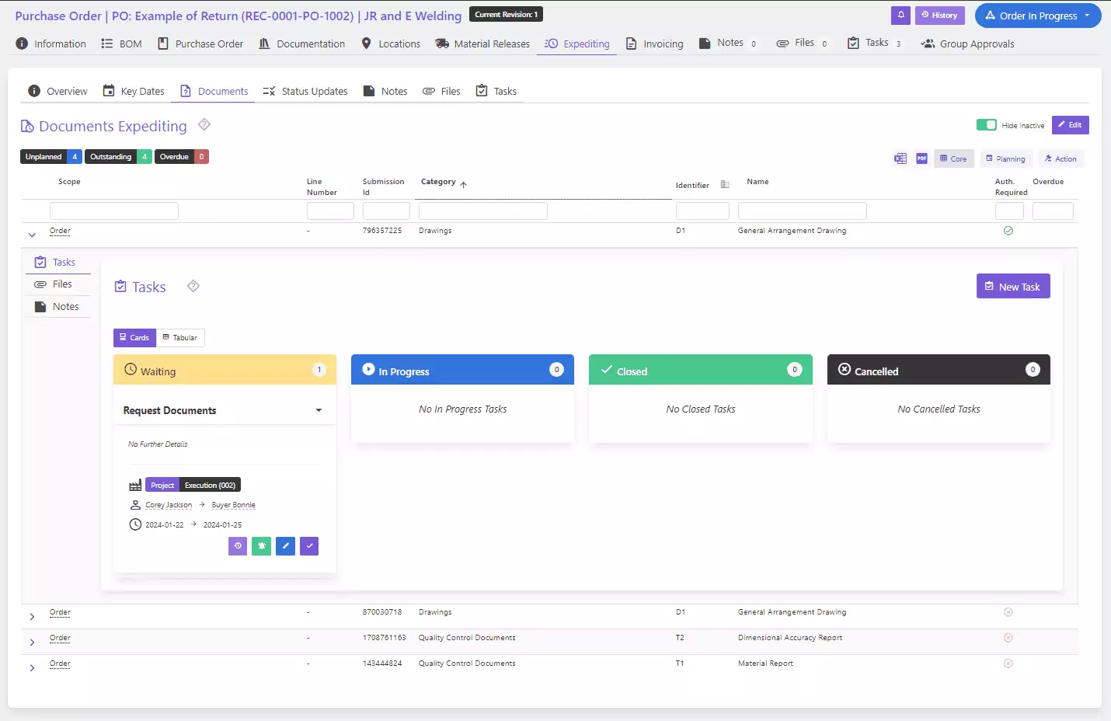Click the Cancelled column X icon
The height and width of the screenshot is (721, 1111).
pyautogui.click(x=845, y=370)
